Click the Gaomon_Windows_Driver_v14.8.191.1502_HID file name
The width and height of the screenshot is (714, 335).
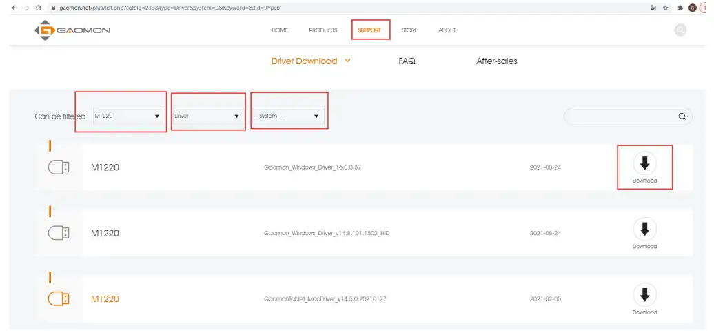tap(327, 233)
